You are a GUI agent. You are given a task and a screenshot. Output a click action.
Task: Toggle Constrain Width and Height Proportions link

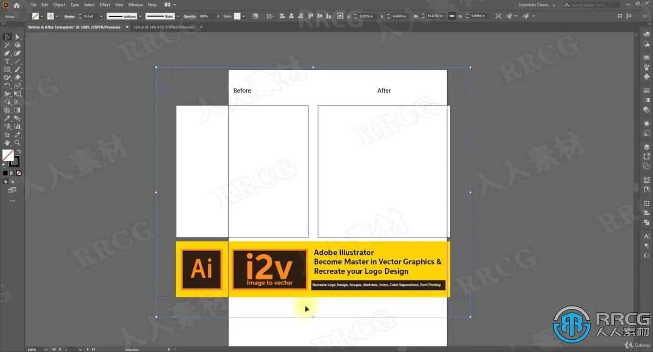(451, 16)
